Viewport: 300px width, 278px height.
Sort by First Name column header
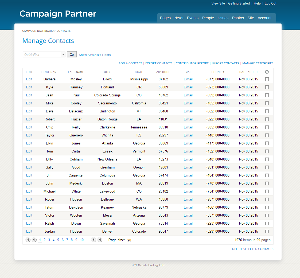coord(49,72)
